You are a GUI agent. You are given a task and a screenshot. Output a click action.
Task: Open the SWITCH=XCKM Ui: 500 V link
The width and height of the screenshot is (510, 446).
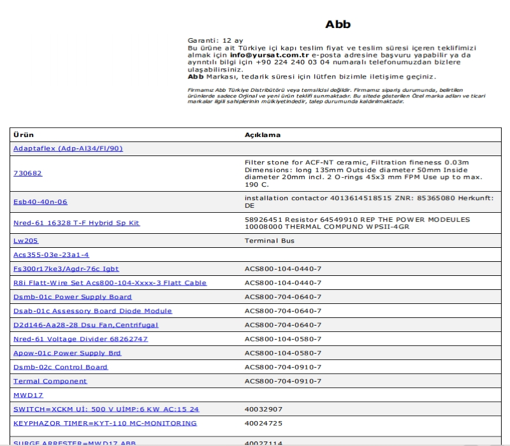(106, 409)
